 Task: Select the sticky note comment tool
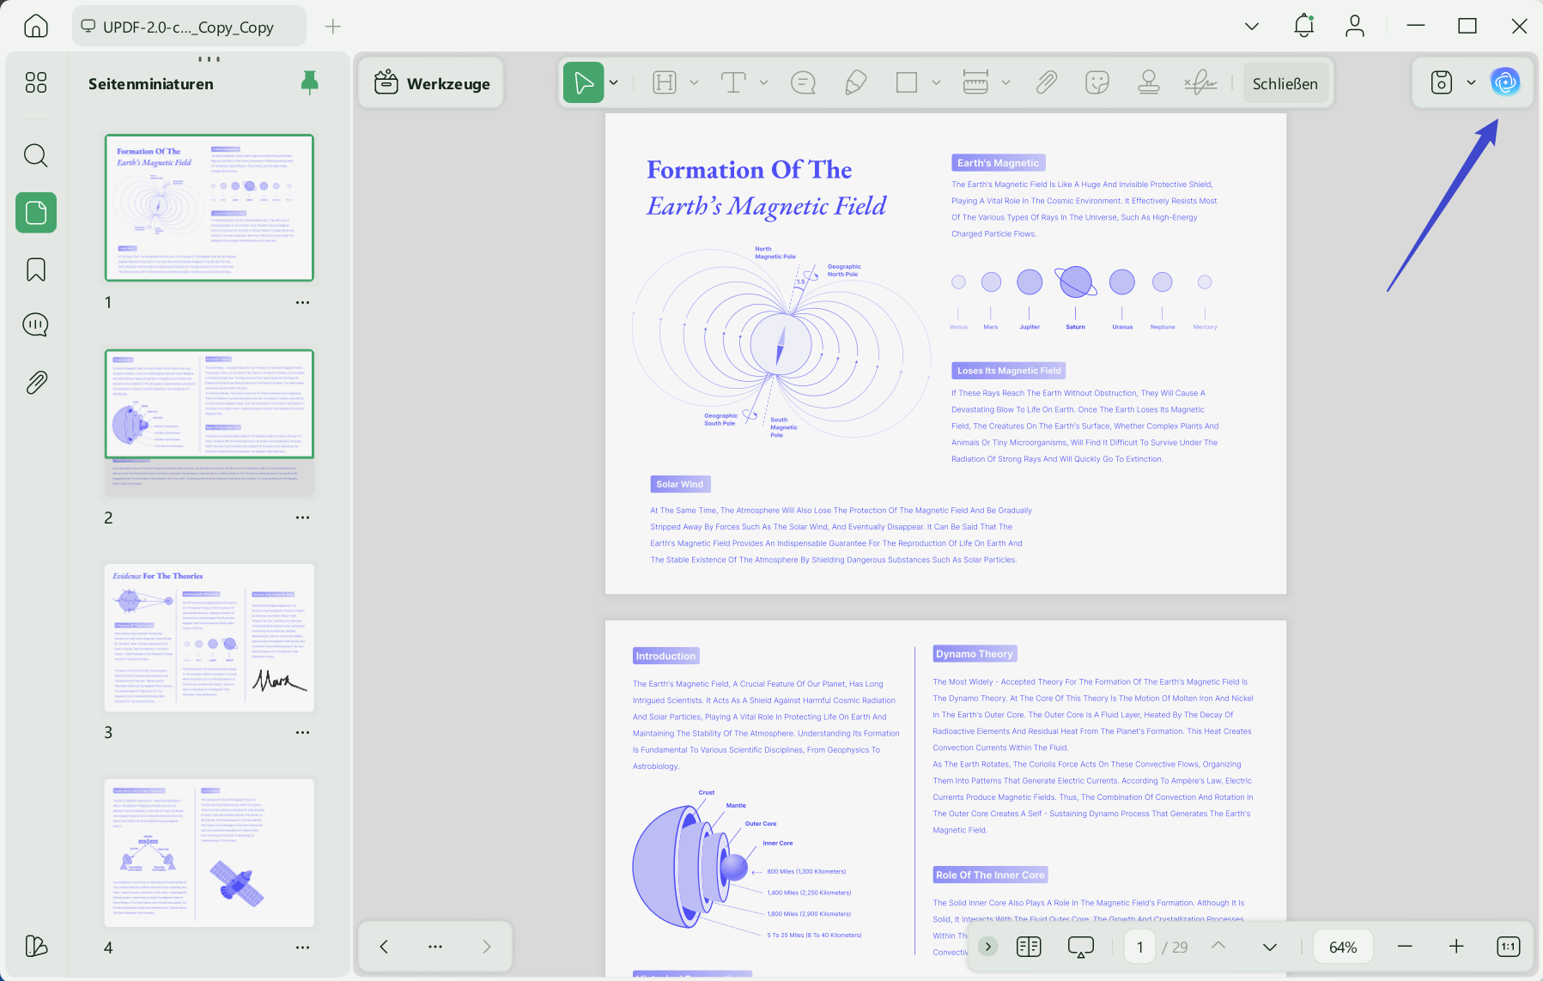804,82
